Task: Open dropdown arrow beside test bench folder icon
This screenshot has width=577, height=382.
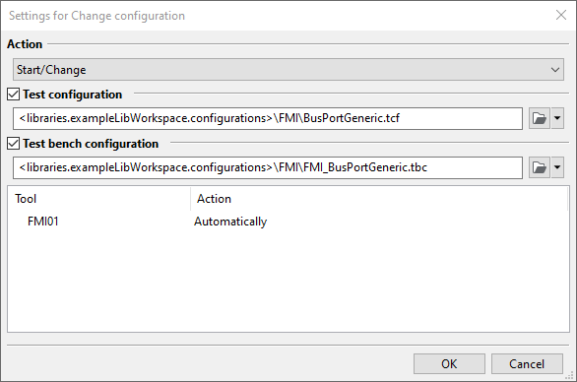Action: pos(557,167)
